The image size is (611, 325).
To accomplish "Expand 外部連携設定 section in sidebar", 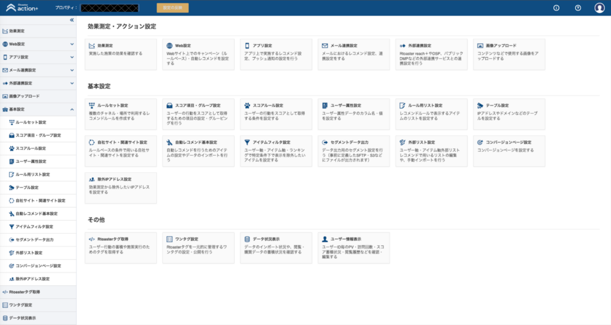I will [72, 83].
